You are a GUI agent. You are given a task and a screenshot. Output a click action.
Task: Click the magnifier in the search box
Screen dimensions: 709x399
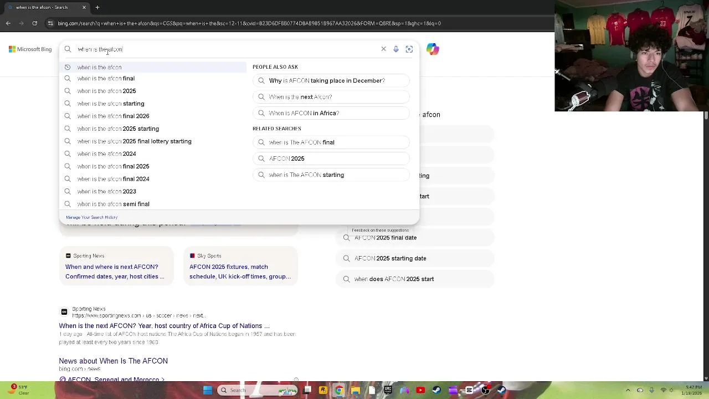(68, 49)
